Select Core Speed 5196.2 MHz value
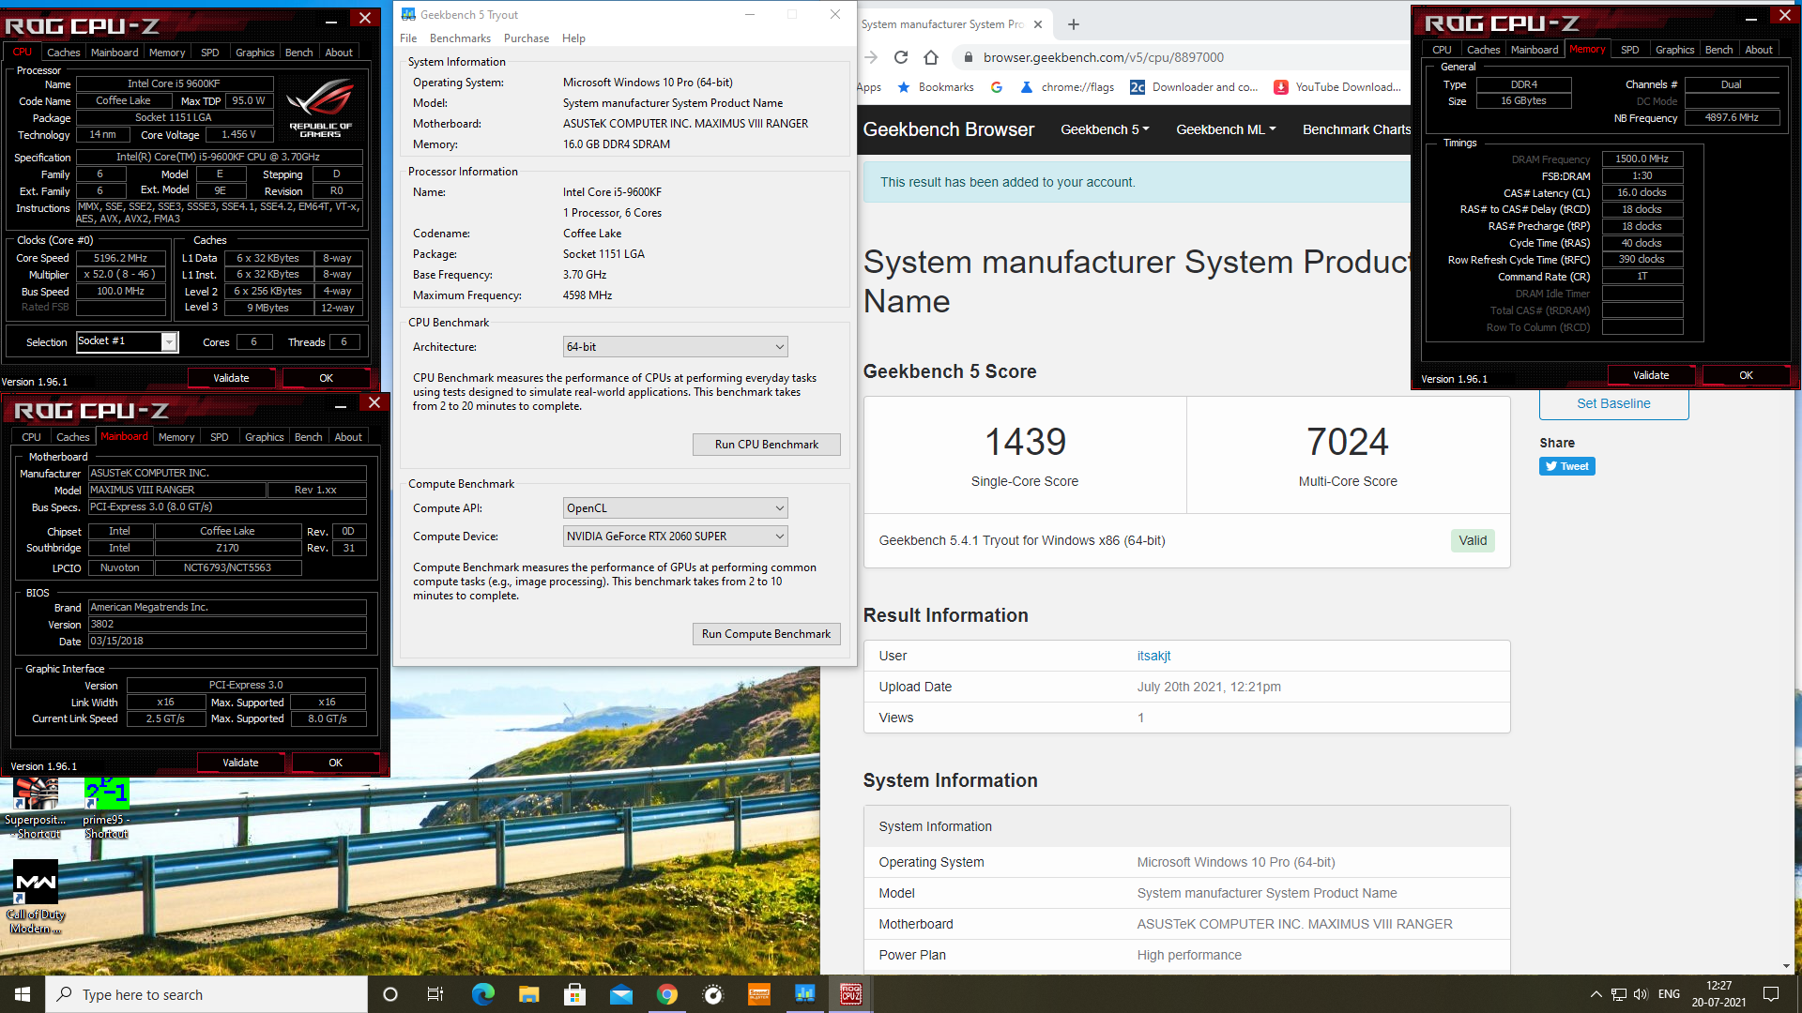 121,258
